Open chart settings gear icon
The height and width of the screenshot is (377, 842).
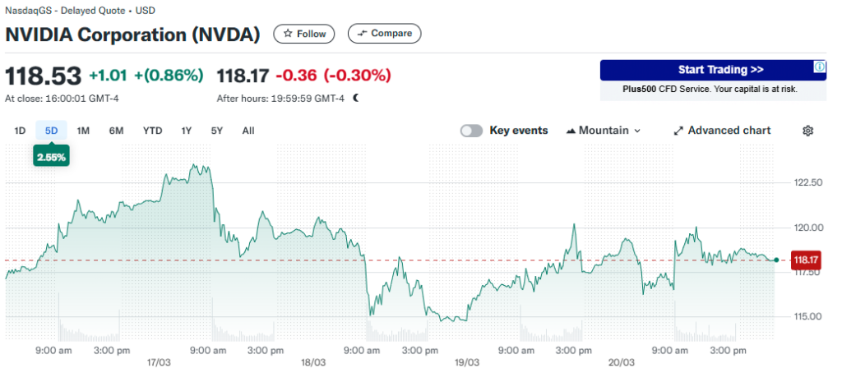[807, 131]
